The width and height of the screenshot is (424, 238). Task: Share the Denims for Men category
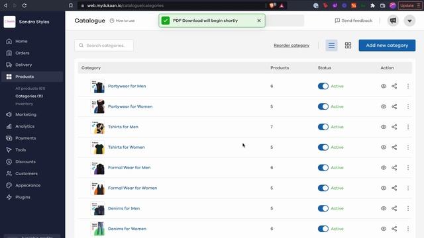pos(394,208)
